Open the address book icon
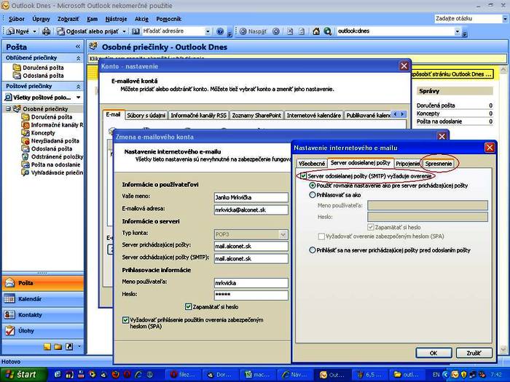The height and width of the screenshot is (382, 510). click(136, 31)
